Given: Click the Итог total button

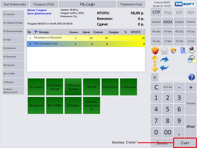Looking at the screenshot, I should [191, 127].
